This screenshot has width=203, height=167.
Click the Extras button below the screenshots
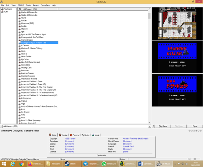(195, 126)
